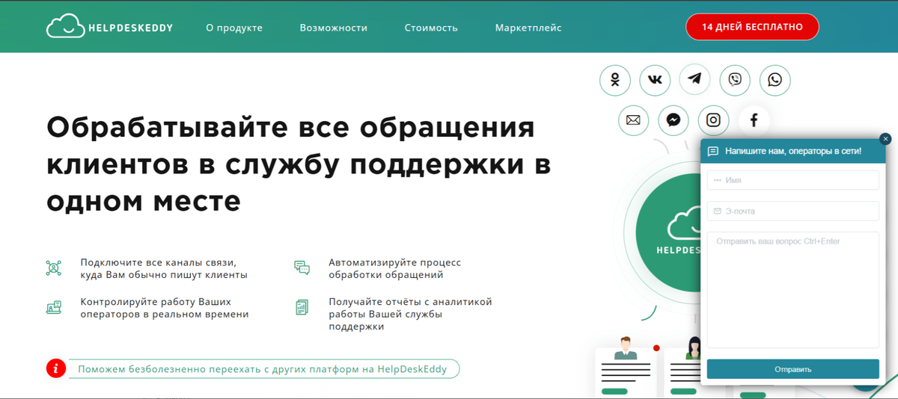Click 'Напишите нам, операторы в сети!' header
The width and height of the screenshot is (898, 399).
793,152
